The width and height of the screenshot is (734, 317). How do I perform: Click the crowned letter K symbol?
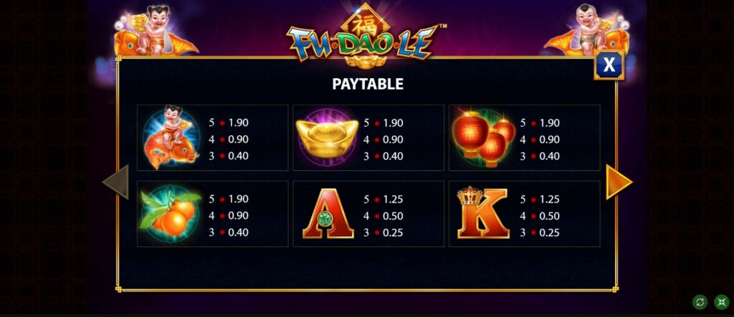coord(482,213)
